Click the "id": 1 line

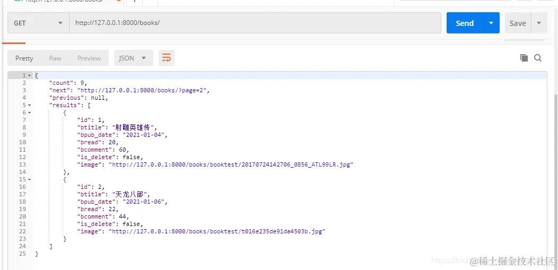click(x=91, y=120)
